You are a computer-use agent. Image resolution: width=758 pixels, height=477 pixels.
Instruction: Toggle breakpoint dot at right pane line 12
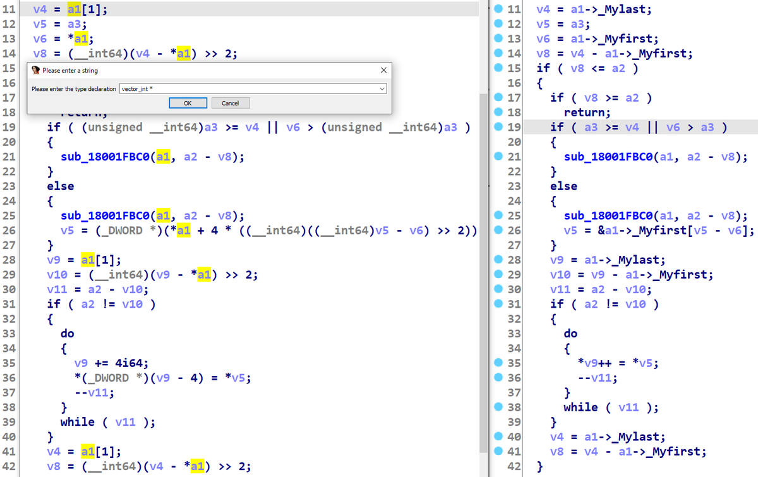(500, 23)
